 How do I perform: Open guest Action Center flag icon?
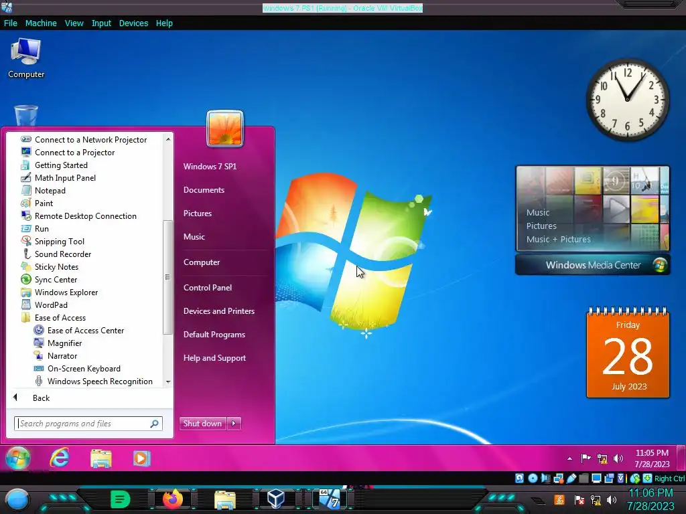[x=586, y=458]
